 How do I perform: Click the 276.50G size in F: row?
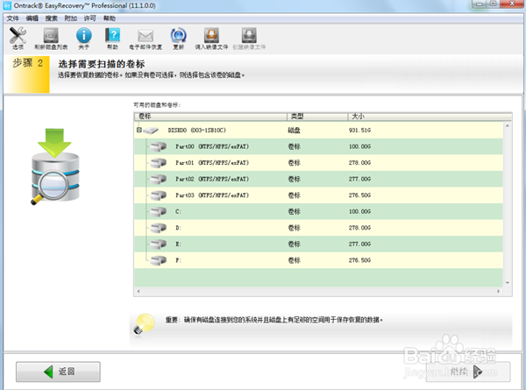(x=359, y=260)
